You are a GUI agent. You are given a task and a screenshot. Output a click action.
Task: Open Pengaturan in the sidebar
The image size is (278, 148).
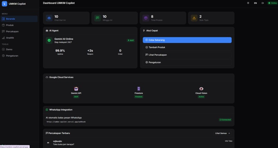click(x=19, y=56)
